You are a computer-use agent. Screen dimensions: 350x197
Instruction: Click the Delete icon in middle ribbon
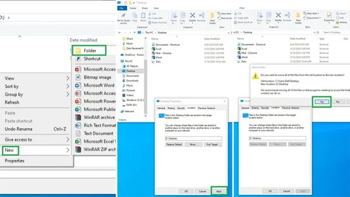tap(192, 15)
